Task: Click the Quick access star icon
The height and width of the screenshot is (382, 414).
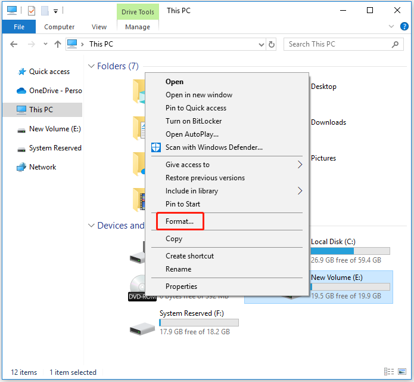Action: pyautogui.click(x=21, y=72)
